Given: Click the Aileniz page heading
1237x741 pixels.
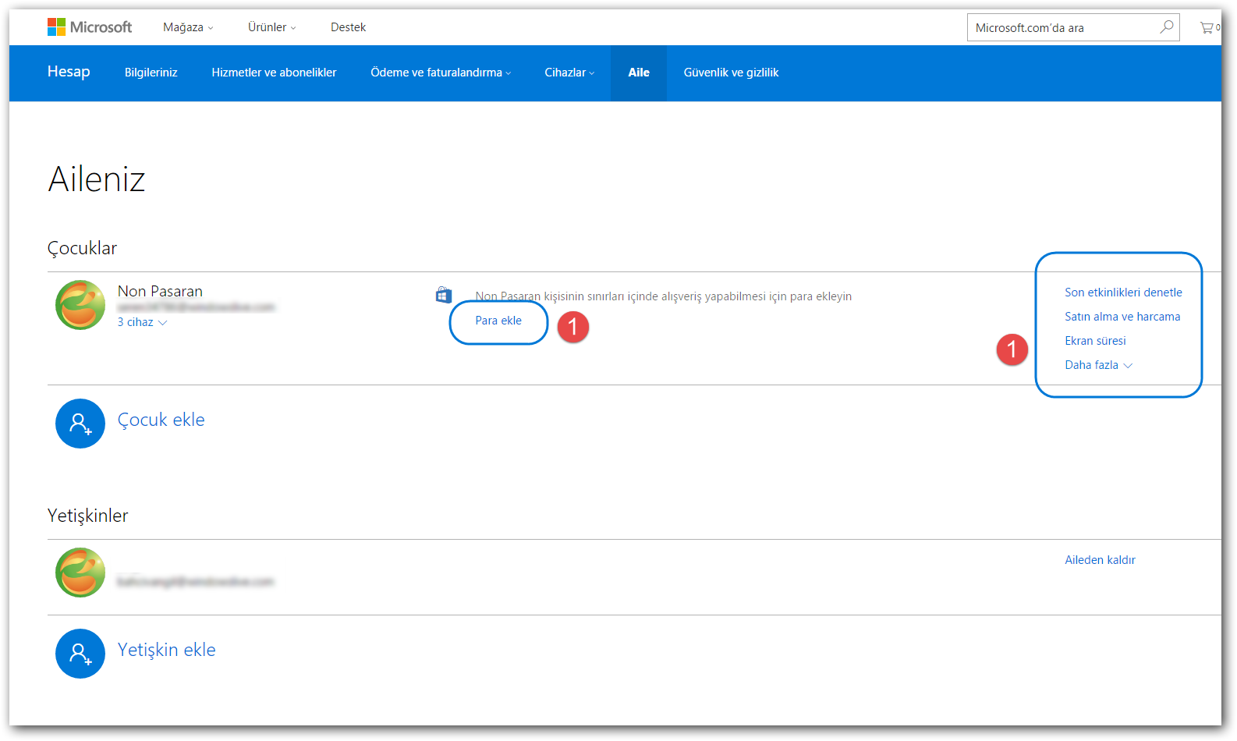Looking at the screenshot, I should 97,179.
